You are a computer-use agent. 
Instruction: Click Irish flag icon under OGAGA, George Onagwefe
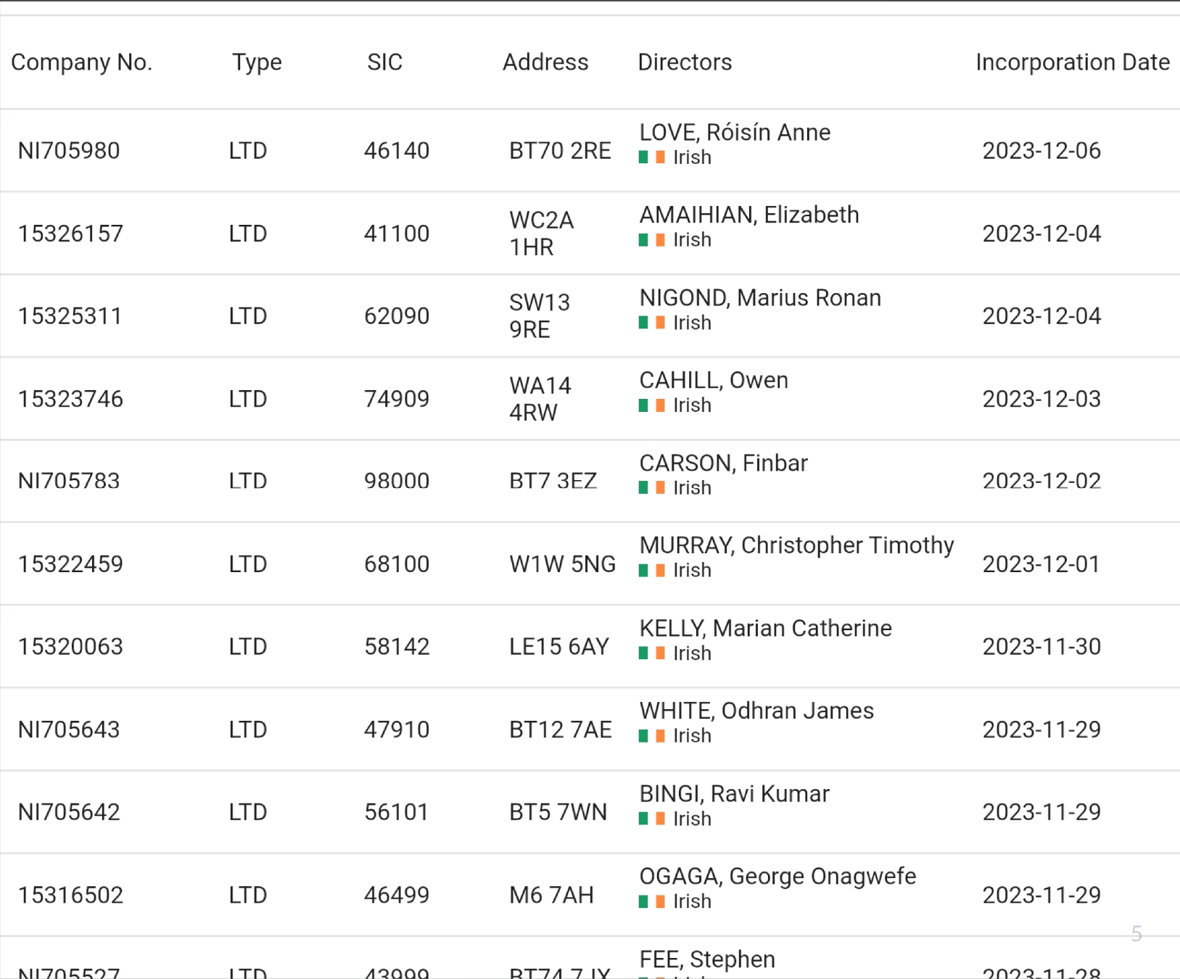click(x=651, y=901)
